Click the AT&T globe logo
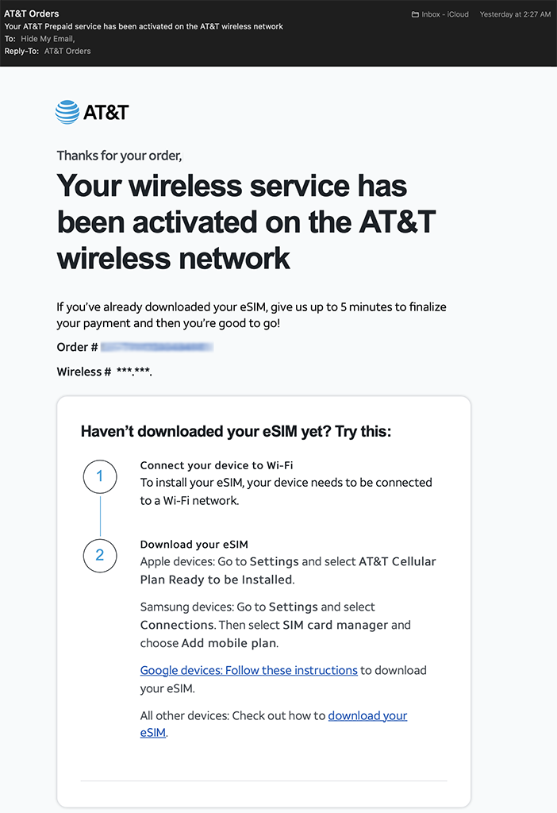The width and height of the screenshot is (557, 813). [67, 112]
